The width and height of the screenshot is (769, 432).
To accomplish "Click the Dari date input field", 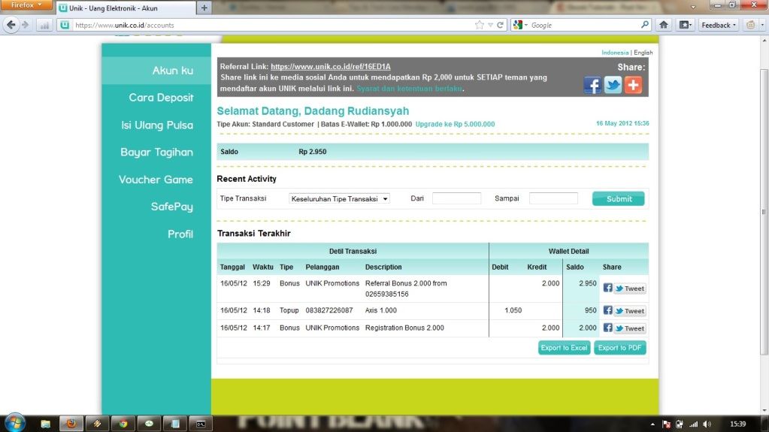I will (x=456, y=198).
